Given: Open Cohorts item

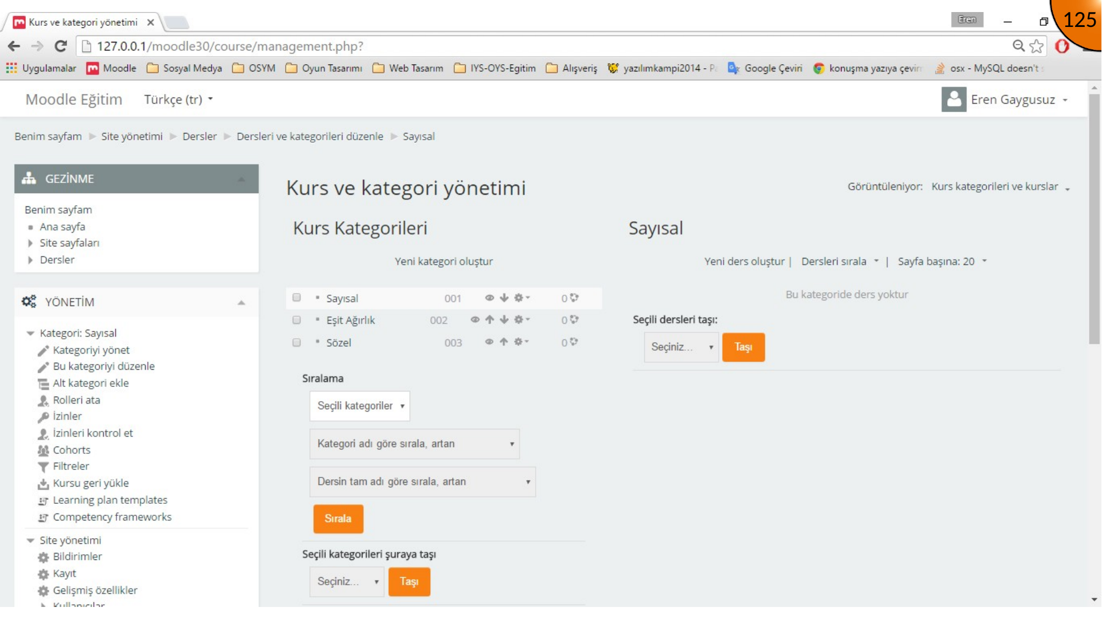Looking at the screenshot, I should click(x=72, y=450).
